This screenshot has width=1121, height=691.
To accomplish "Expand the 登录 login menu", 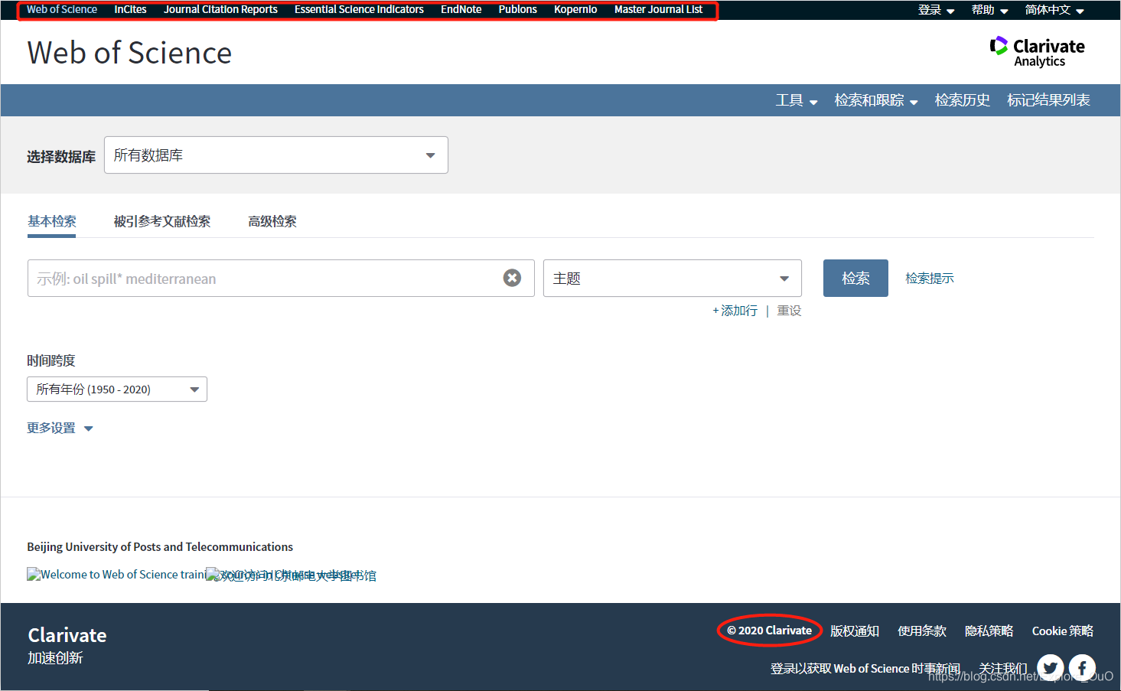I will coord(936,10).
